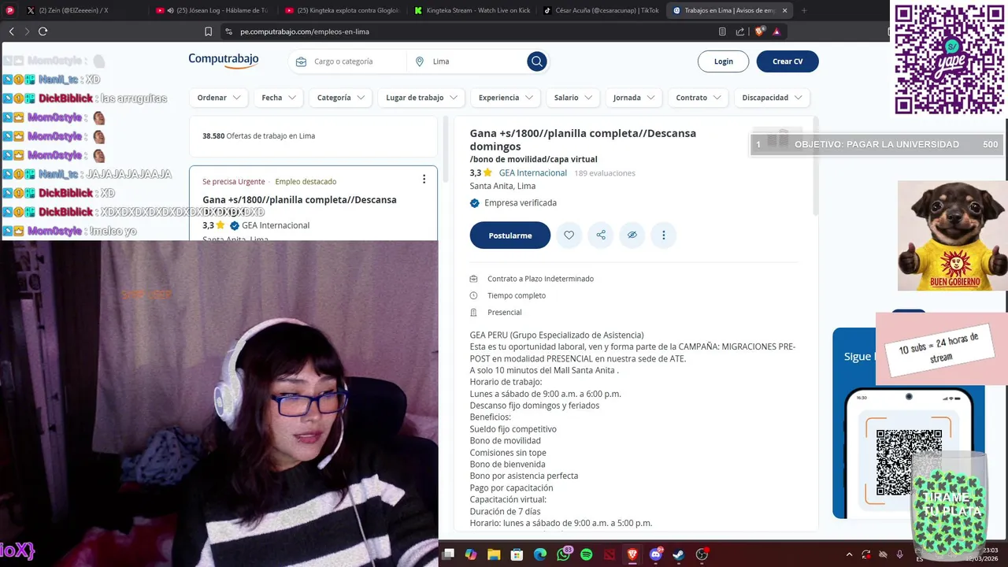Share the GEA Internacional job offer
1008x567 pixels.
601,235
